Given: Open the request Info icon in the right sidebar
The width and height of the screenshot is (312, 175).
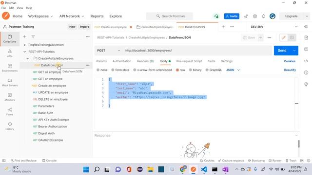Looking at the screenshot, I should [306, 72].
